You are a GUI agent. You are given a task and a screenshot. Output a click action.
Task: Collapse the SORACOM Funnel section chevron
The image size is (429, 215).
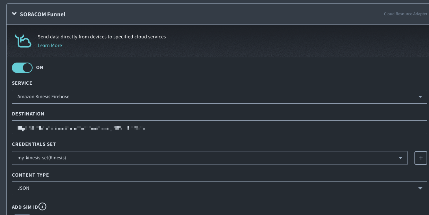coord(14,14)
